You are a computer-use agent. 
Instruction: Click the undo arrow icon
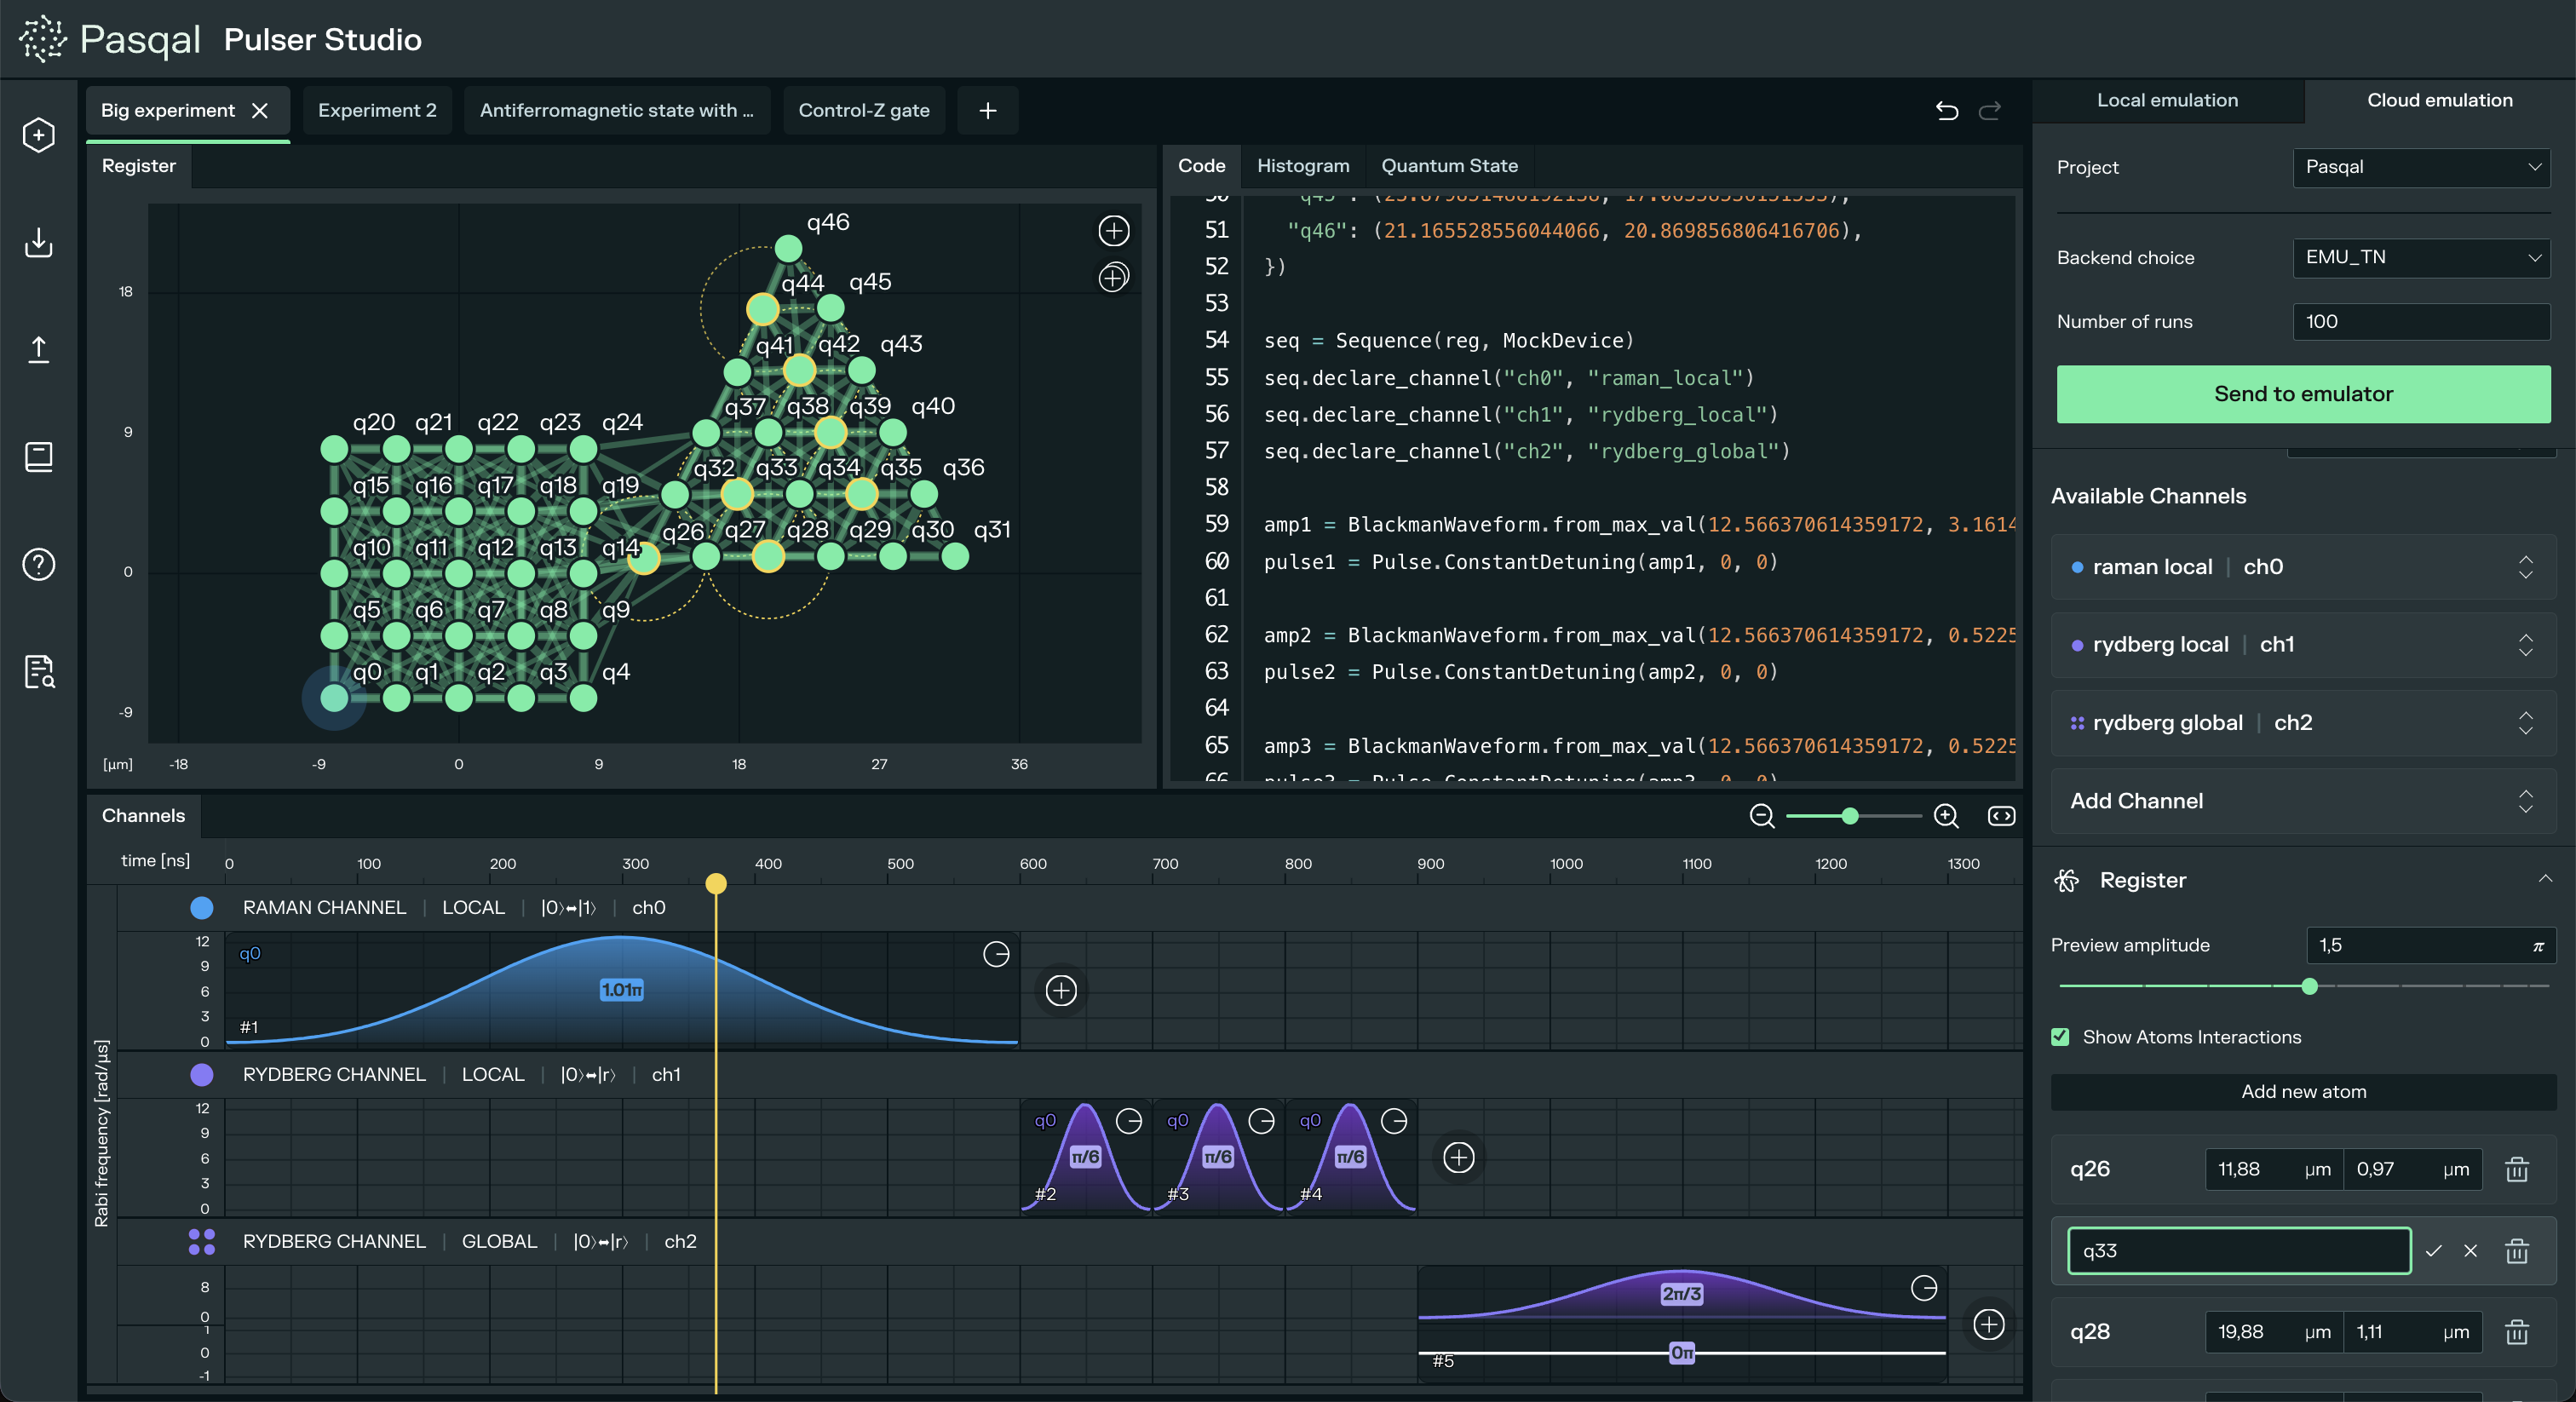[1946, 110]
